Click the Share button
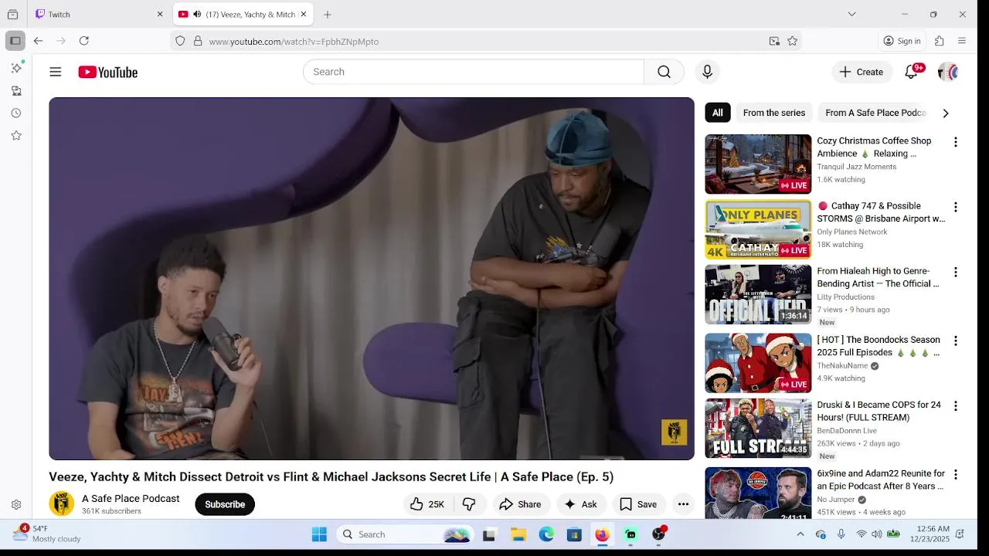 pos(520,504)
